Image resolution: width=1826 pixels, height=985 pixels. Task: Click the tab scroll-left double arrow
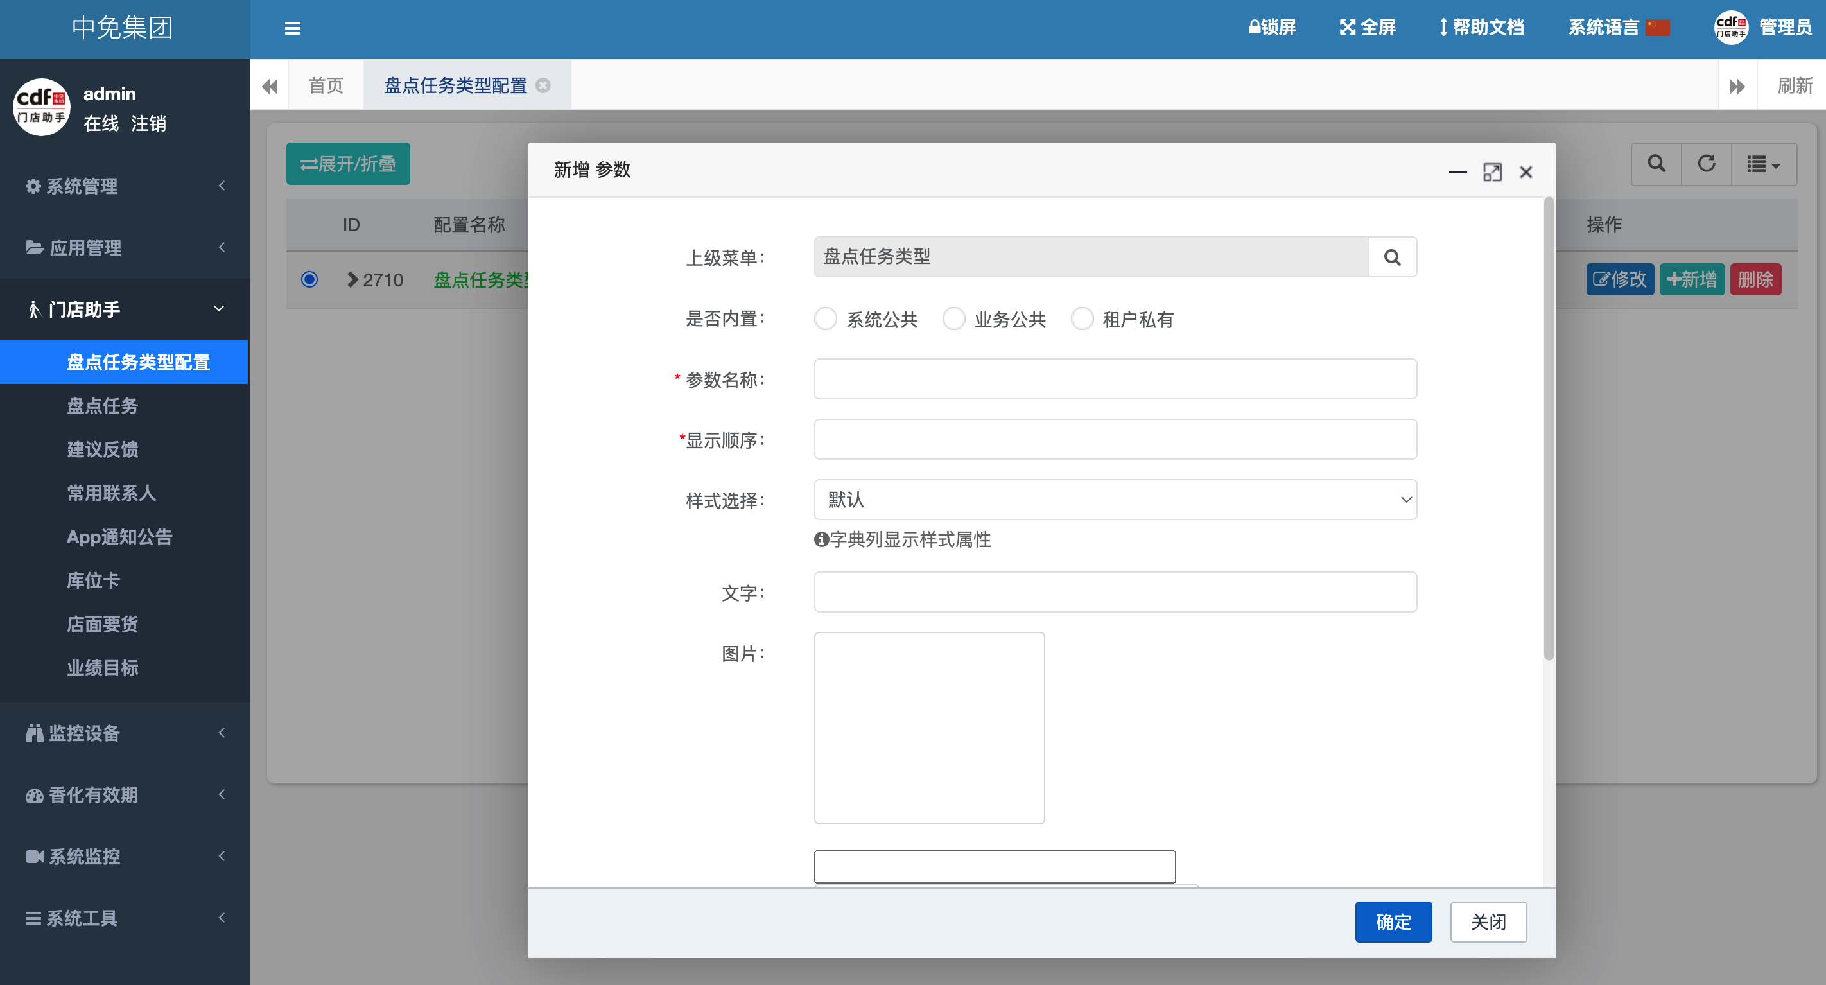pyautogui.click(x=270, y=86)
